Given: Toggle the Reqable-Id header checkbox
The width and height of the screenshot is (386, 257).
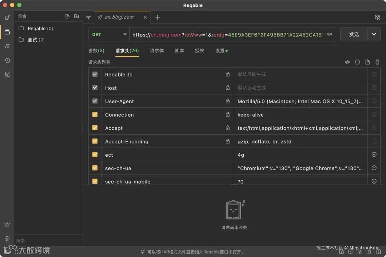Looking at the screenshot, I should (x=95, y=74).
